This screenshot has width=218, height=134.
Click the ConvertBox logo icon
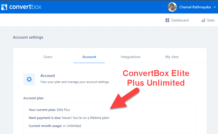click(x=4, y=7)
